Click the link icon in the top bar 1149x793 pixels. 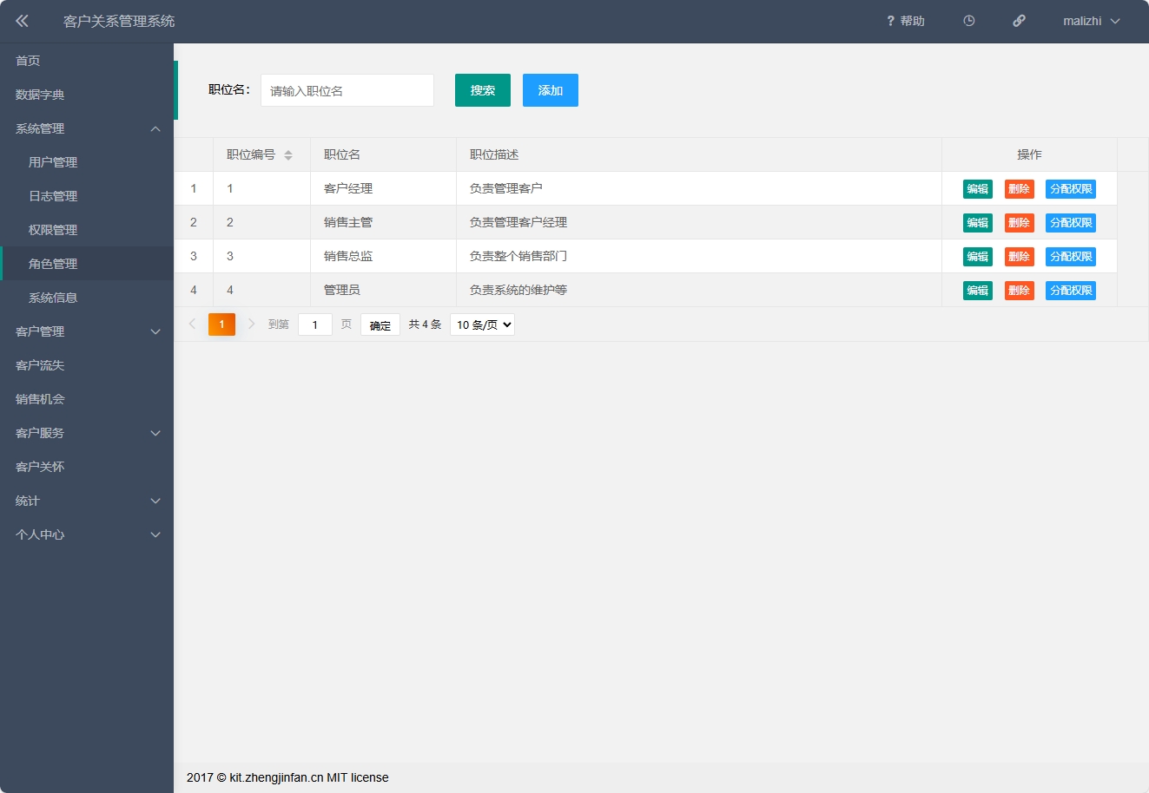pos(1019,20)
